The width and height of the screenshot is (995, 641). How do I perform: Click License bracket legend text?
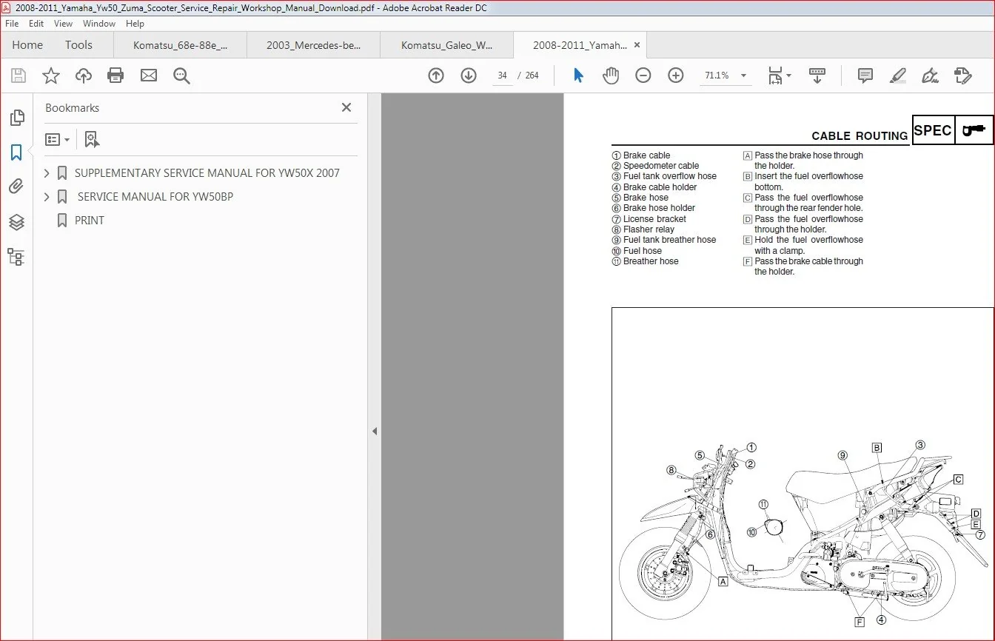click(x=654, y=219)
